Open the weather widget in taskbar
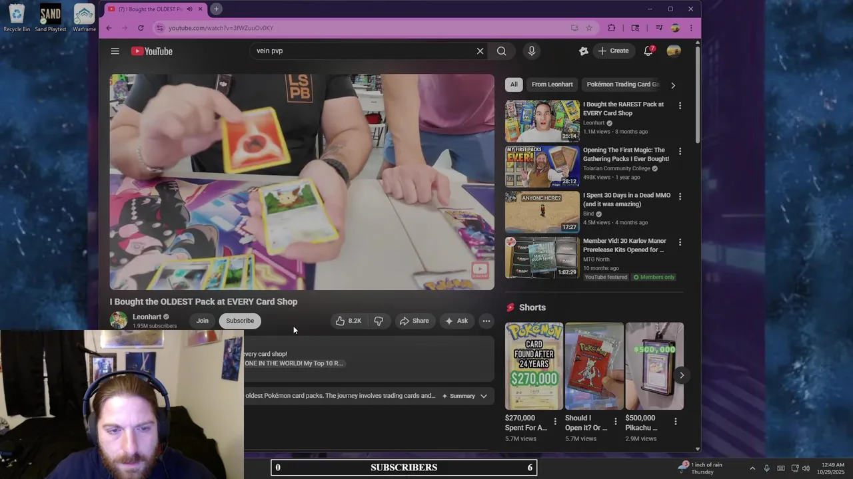 (x=700, y=468)
